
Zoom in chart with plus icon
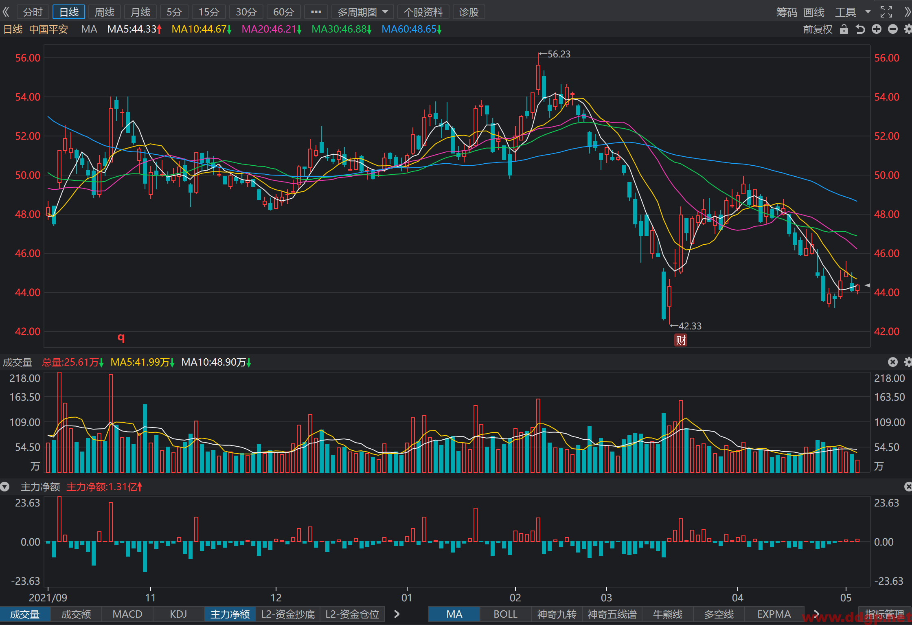tap(877, 29)
